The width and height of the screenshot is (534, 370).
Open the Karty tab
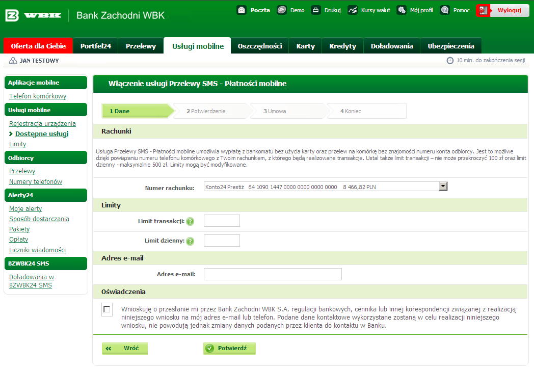pos(306,46)
